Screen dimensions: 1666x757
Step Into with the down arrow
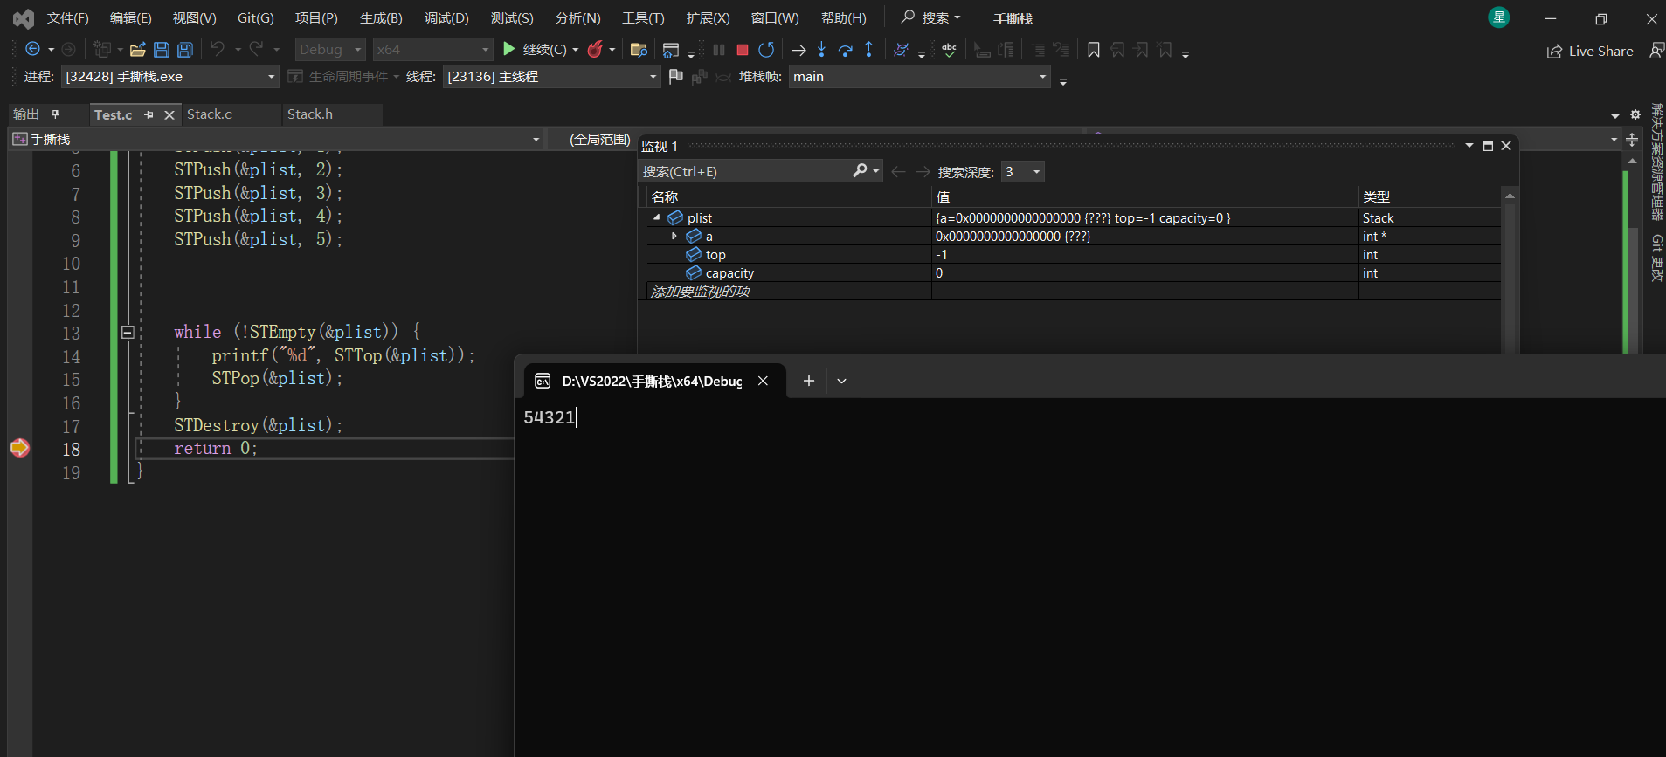[821, 50]
